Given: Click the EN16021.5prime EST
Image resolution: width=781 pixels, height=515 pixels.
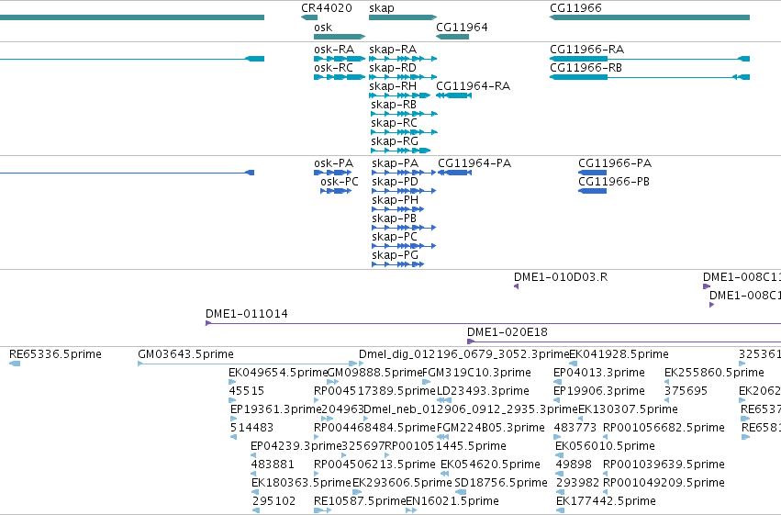Looking at the screenshot, I should click(x=411, y=510).
